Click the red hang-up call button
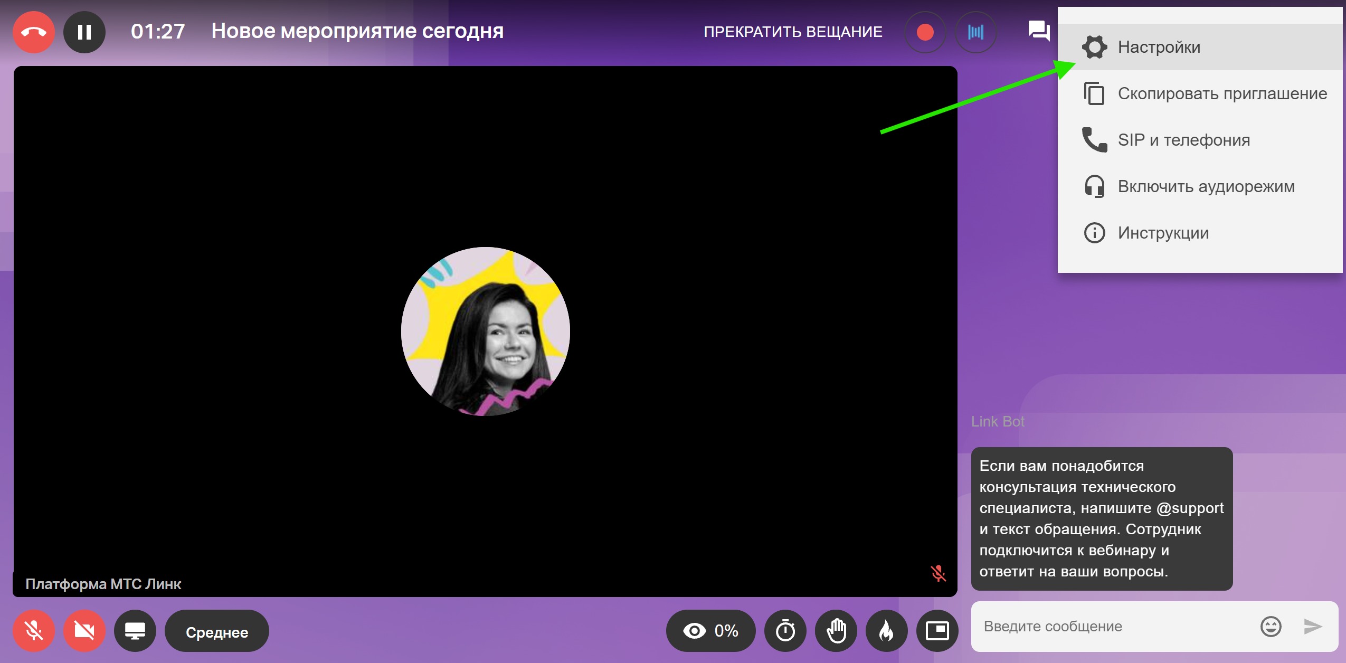This screenshot has height=663, width=1346. click(x=34, y=32)
